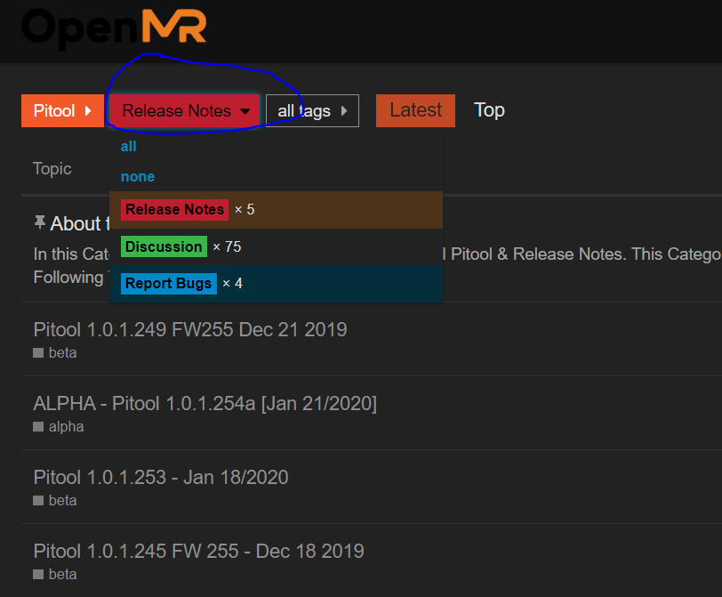Open ALPHA Pitool 1.0.1.254a topic
Image resolution: width=722 pixels, height=597 pixels.
(x=205, y=403)
